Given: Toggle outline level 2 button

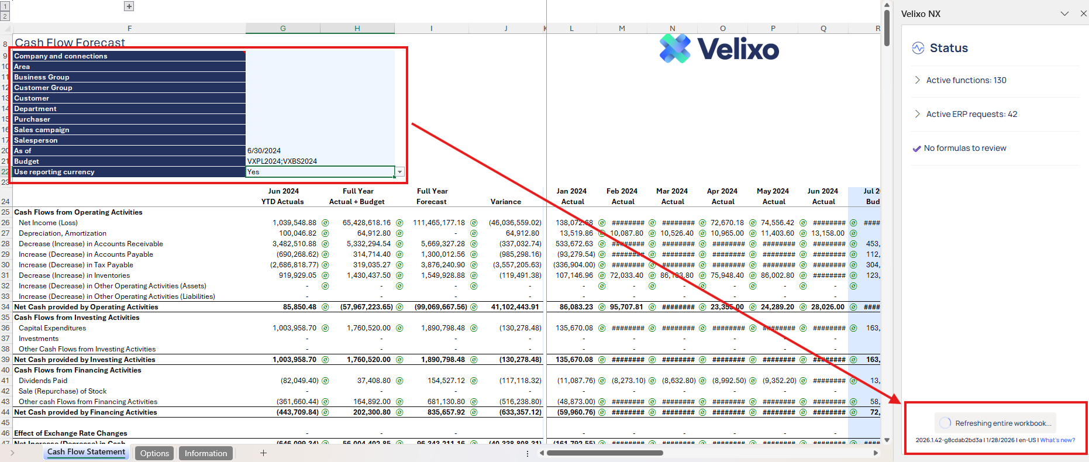Looking at the screenshot, I should 5,16.
